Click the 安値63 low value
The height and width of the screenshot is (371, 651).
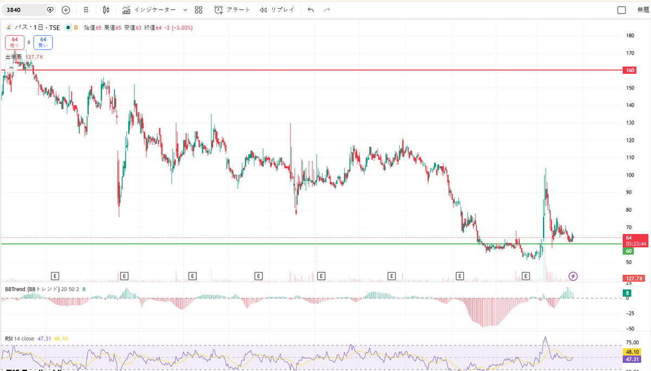(132, 27)
